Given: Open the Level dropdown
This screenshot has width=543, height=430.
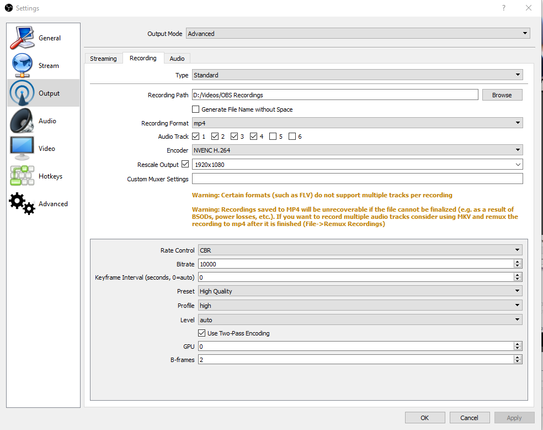Looking at the screenshot, I should (360, 319).
